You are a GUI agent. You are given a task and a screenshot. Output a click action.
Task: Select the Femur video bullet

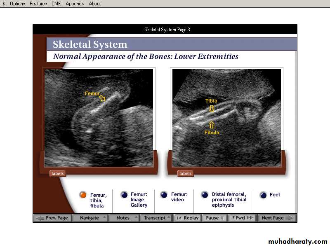click(x=164, y=195)
